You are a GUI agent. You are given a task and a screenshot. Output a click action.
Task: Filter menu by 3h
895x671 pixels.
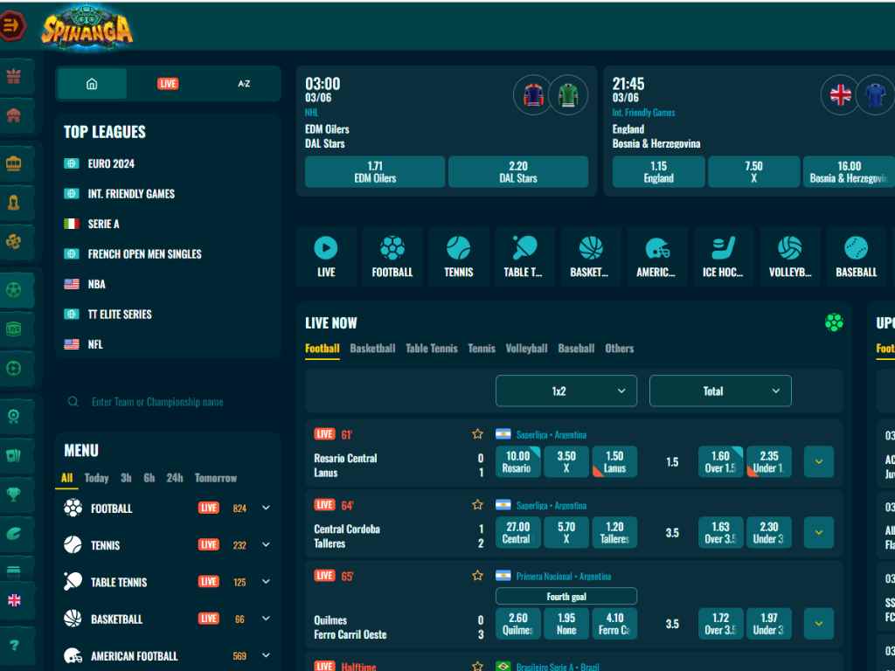point(126,478)
